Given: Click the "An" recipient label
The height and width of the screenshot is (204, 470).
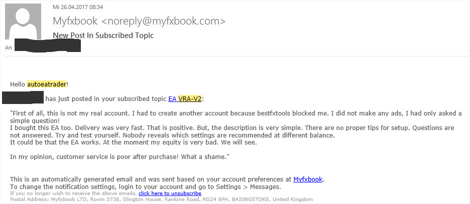Looking at the screenshot, I should point(9,47).
